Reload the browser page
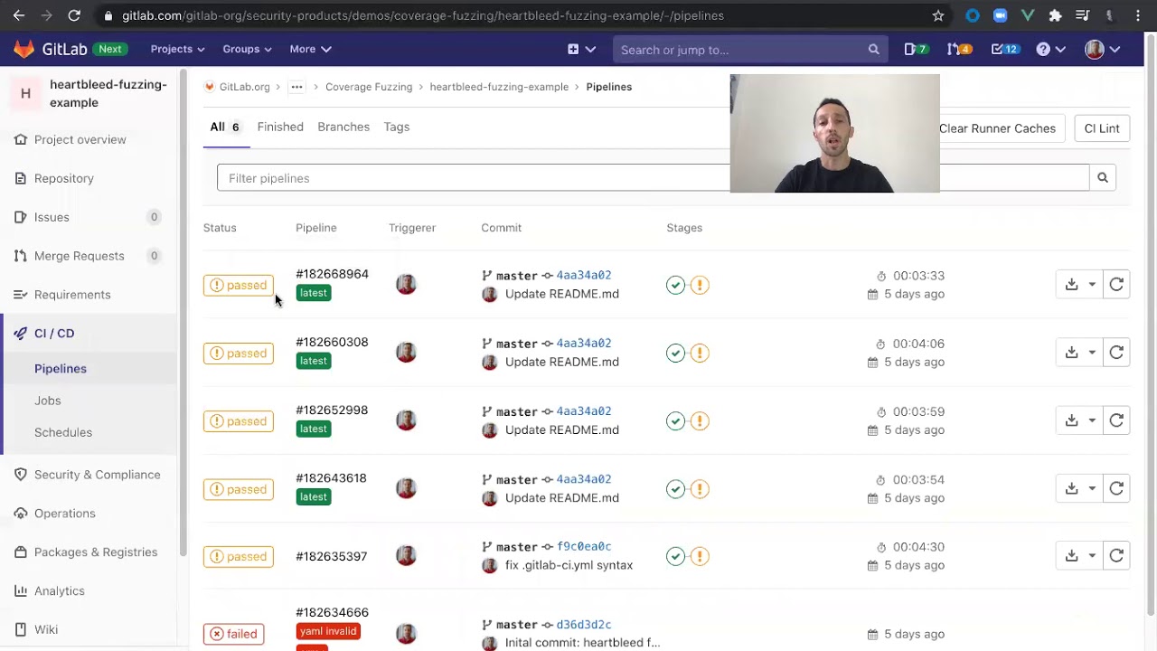 point(74,15)
